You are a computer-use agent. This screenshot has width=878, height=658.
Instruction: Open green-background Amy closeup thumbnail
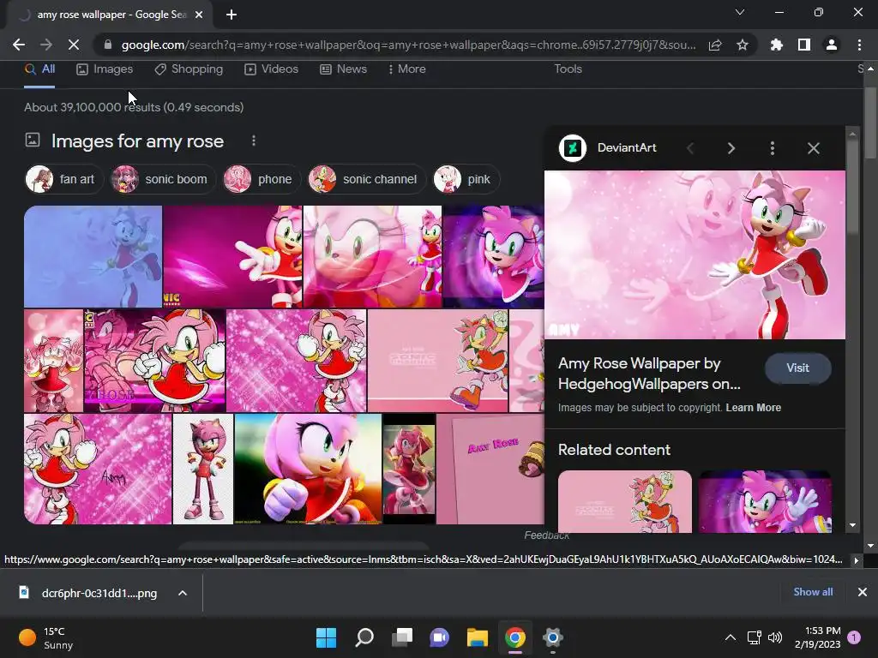[x=308, y=469]
